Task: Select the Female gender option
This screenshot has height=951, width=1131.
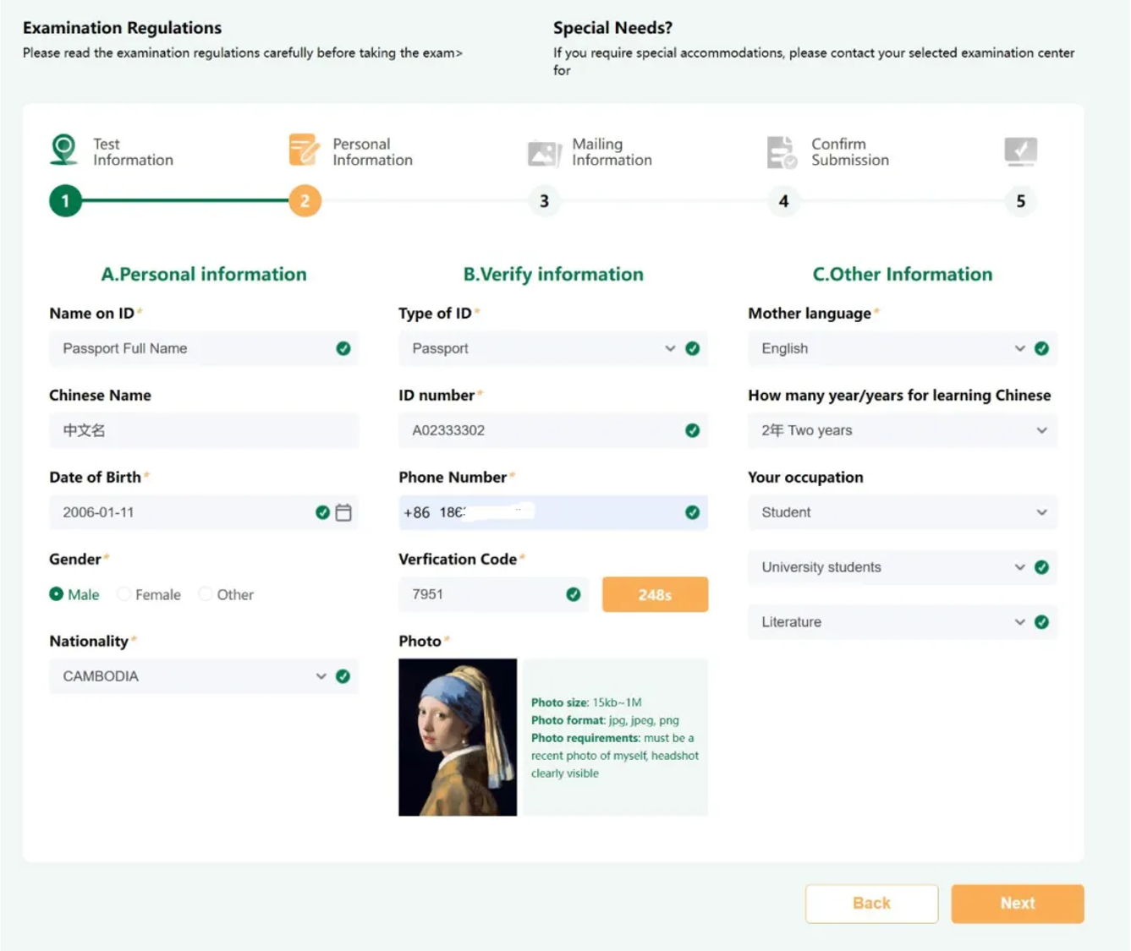Action: [x=124, y=594]
